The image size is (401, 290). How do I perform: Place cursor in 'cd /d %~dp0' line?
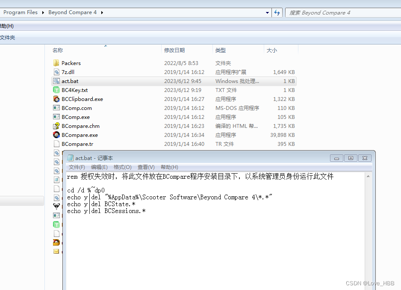(86, 190)
